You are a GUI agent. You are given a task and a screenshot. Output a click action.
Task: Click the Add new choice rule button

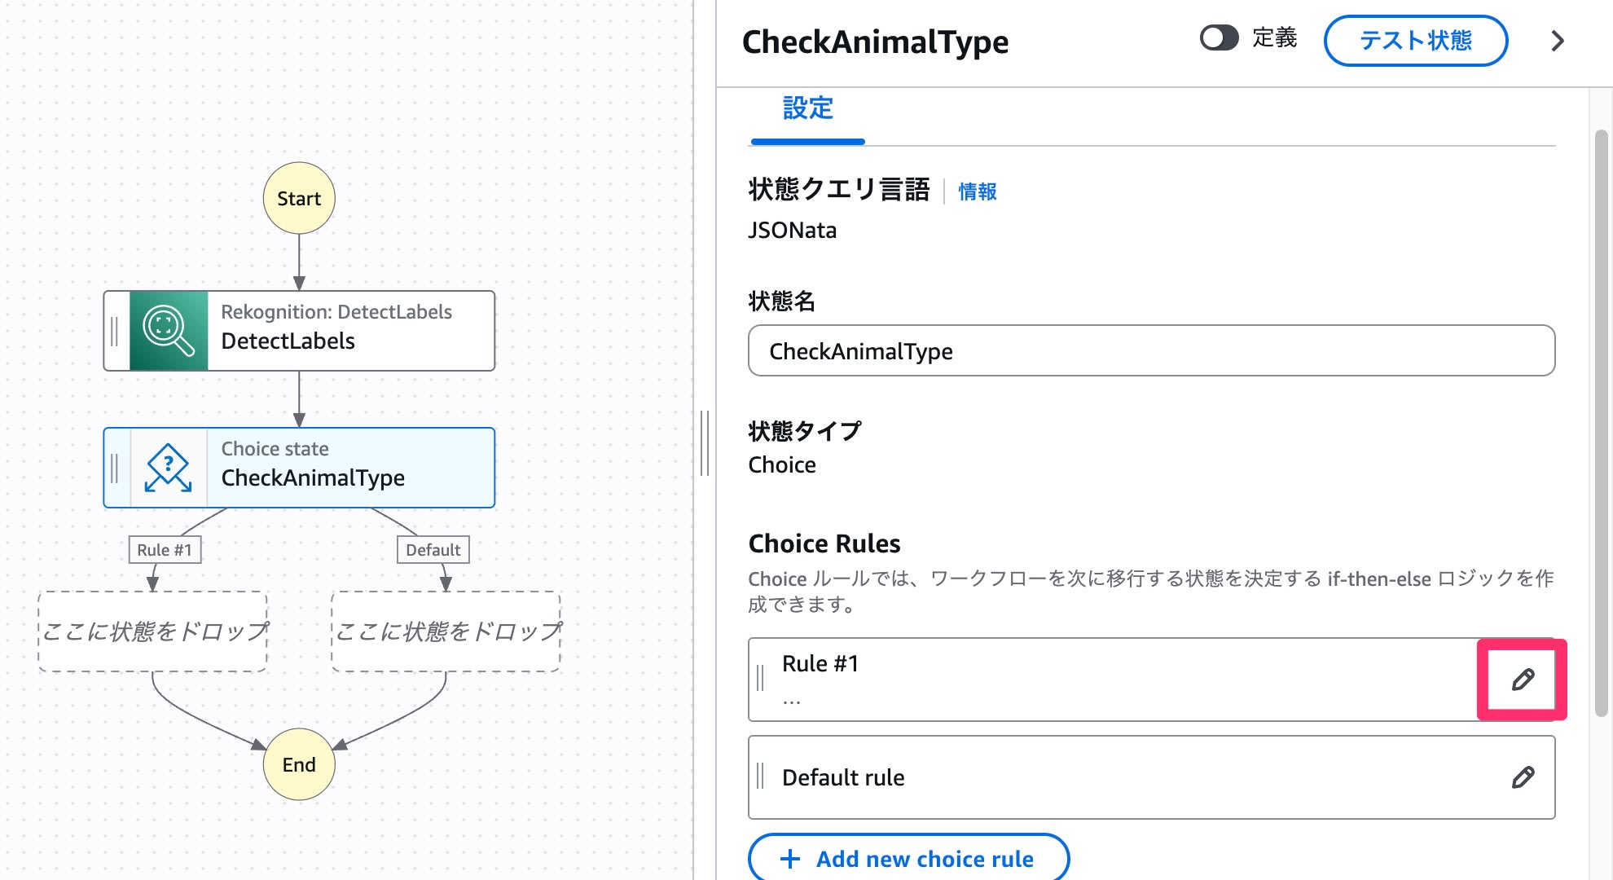click(x=908, y=858)
